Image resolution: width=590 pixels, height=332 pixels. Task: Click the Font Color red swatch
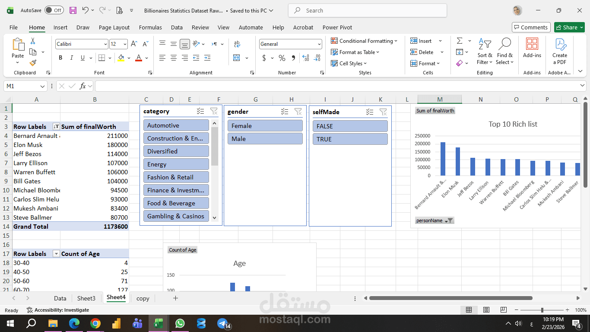139,58
